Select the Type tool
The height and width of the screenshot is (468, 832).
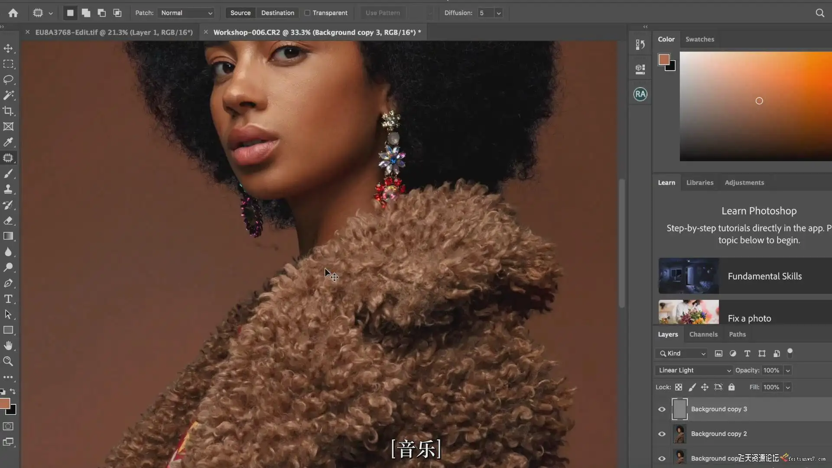pos(8,299)
